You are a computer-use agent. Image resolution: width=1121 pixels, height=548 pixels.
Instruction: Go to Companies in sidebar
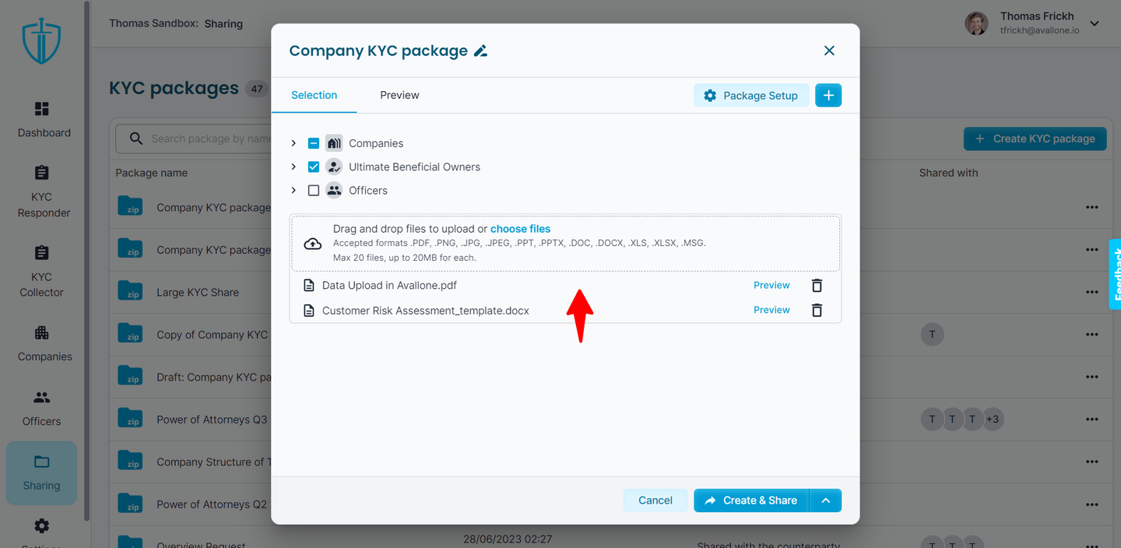(44, 344)
